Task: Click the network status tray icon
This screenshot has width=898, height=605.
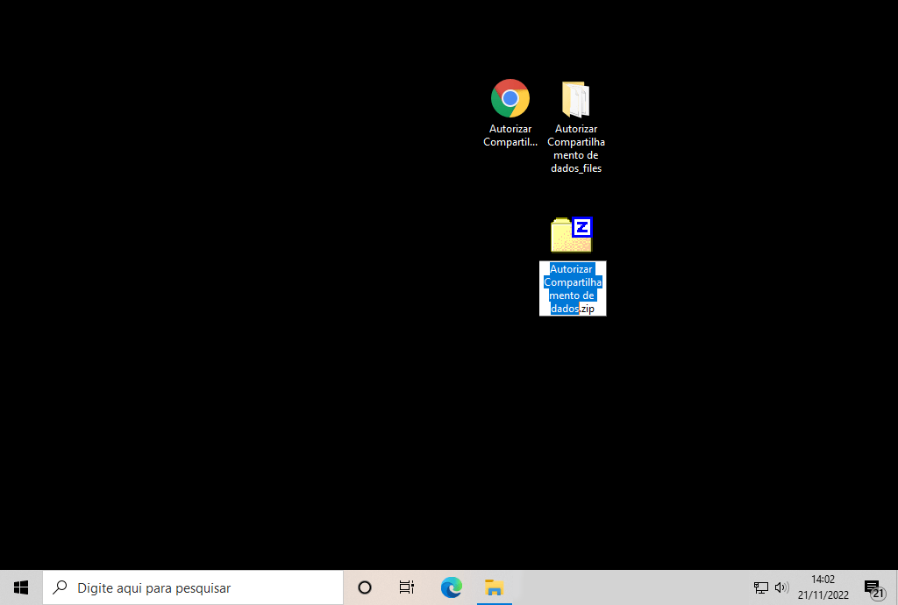Action: (760, 587)
